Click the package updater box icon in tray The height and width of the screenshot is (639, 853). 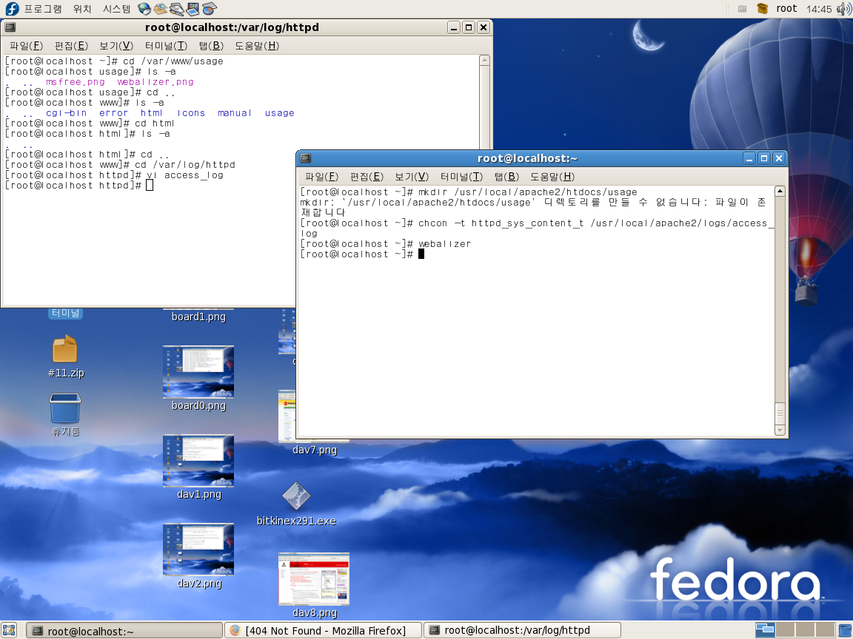point(763,9)
